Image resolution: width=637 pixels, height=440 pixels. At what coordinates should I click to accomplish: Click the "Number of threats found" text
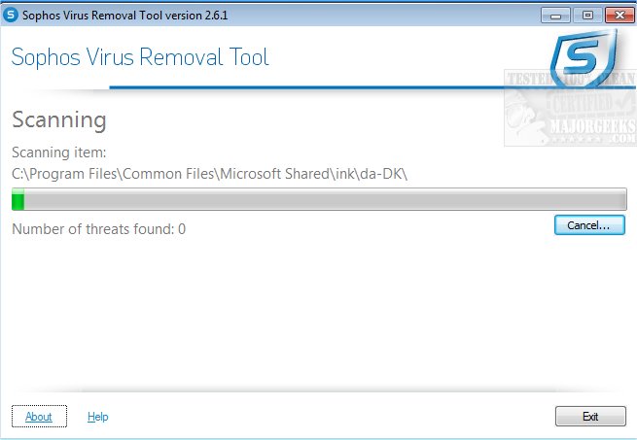pyautogui.click(x=98, y=229)
